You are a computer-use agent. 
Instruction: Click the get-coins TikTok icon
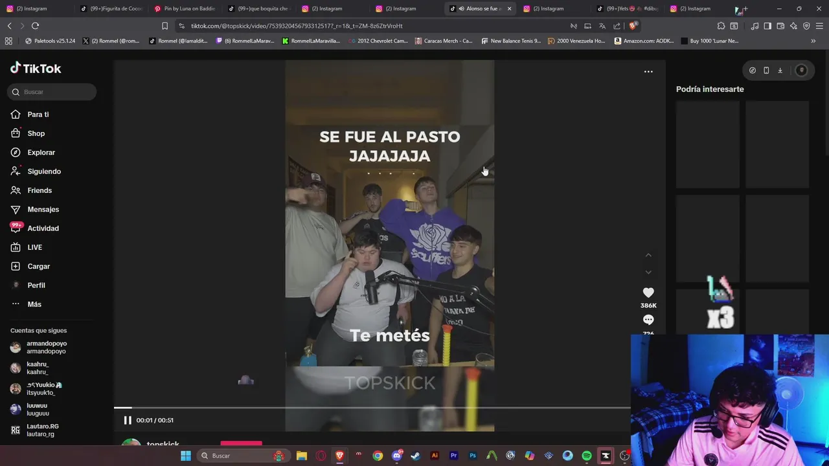coord(752,71)
